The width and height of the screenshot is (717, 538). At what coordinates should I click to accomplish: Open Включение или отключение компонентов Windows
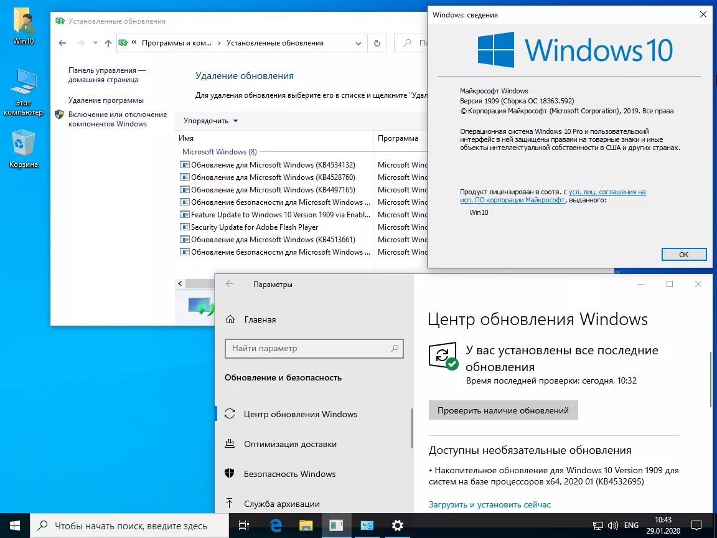118,119
